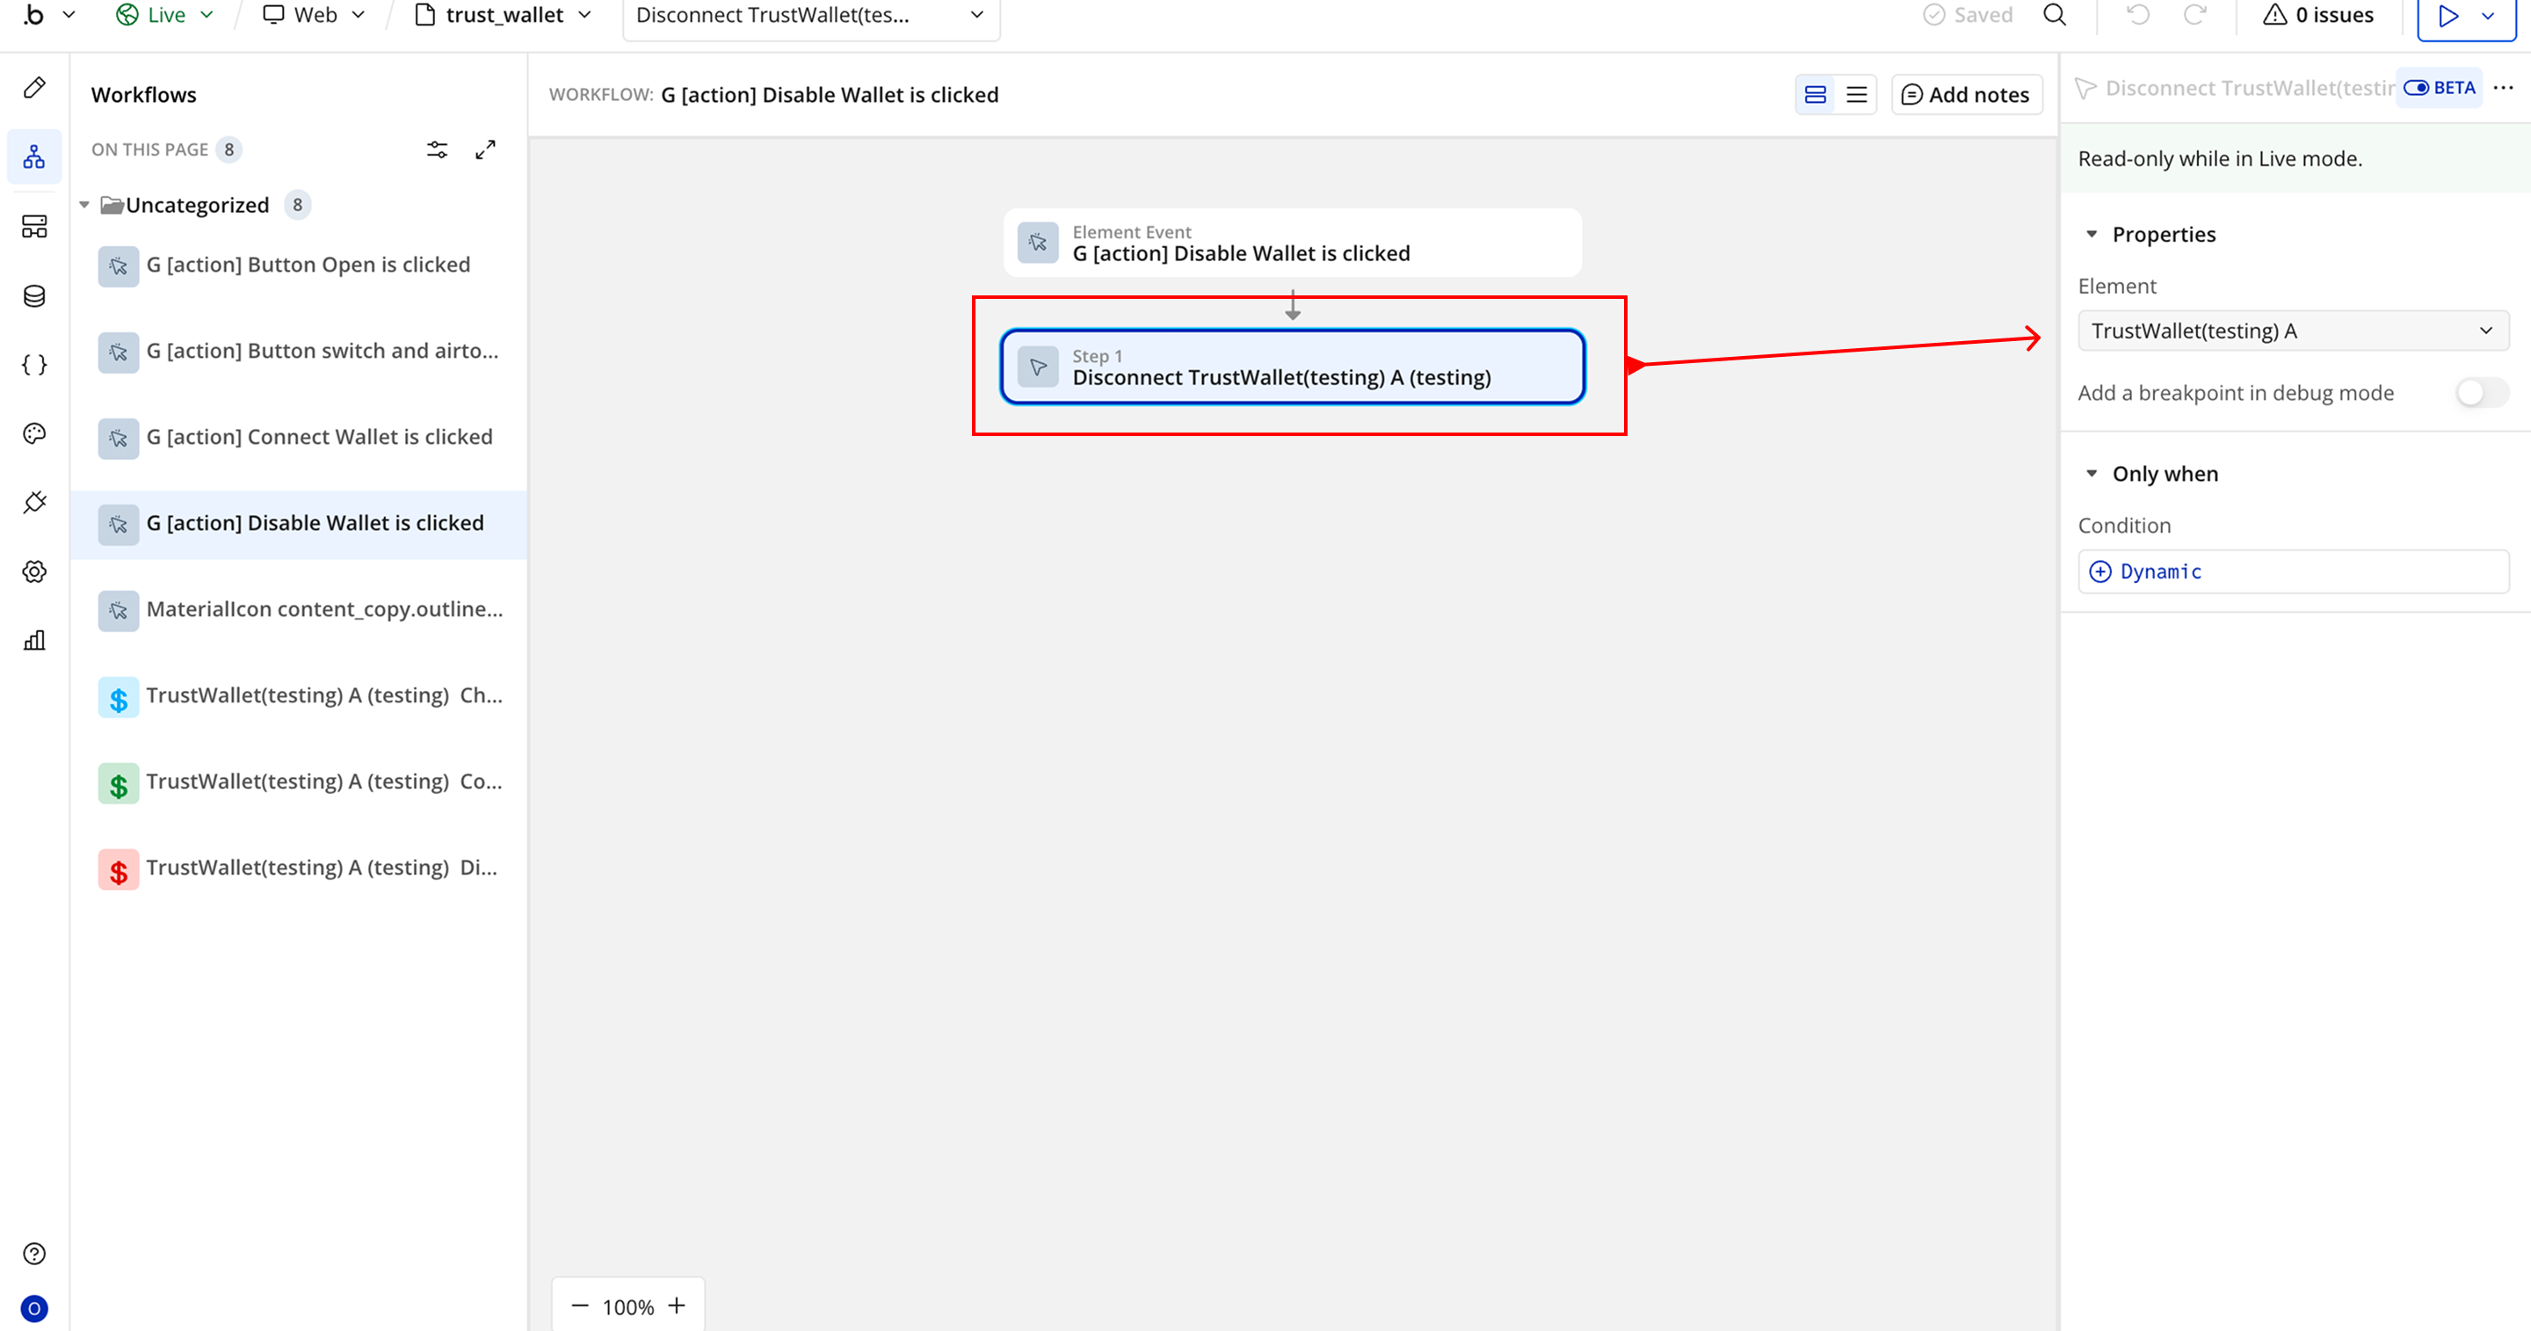The width and height of the screenshot is (2531, 1331).
Task: Click the search magnifier icon
Action: pyautogui.click(x=2055, y=15)
